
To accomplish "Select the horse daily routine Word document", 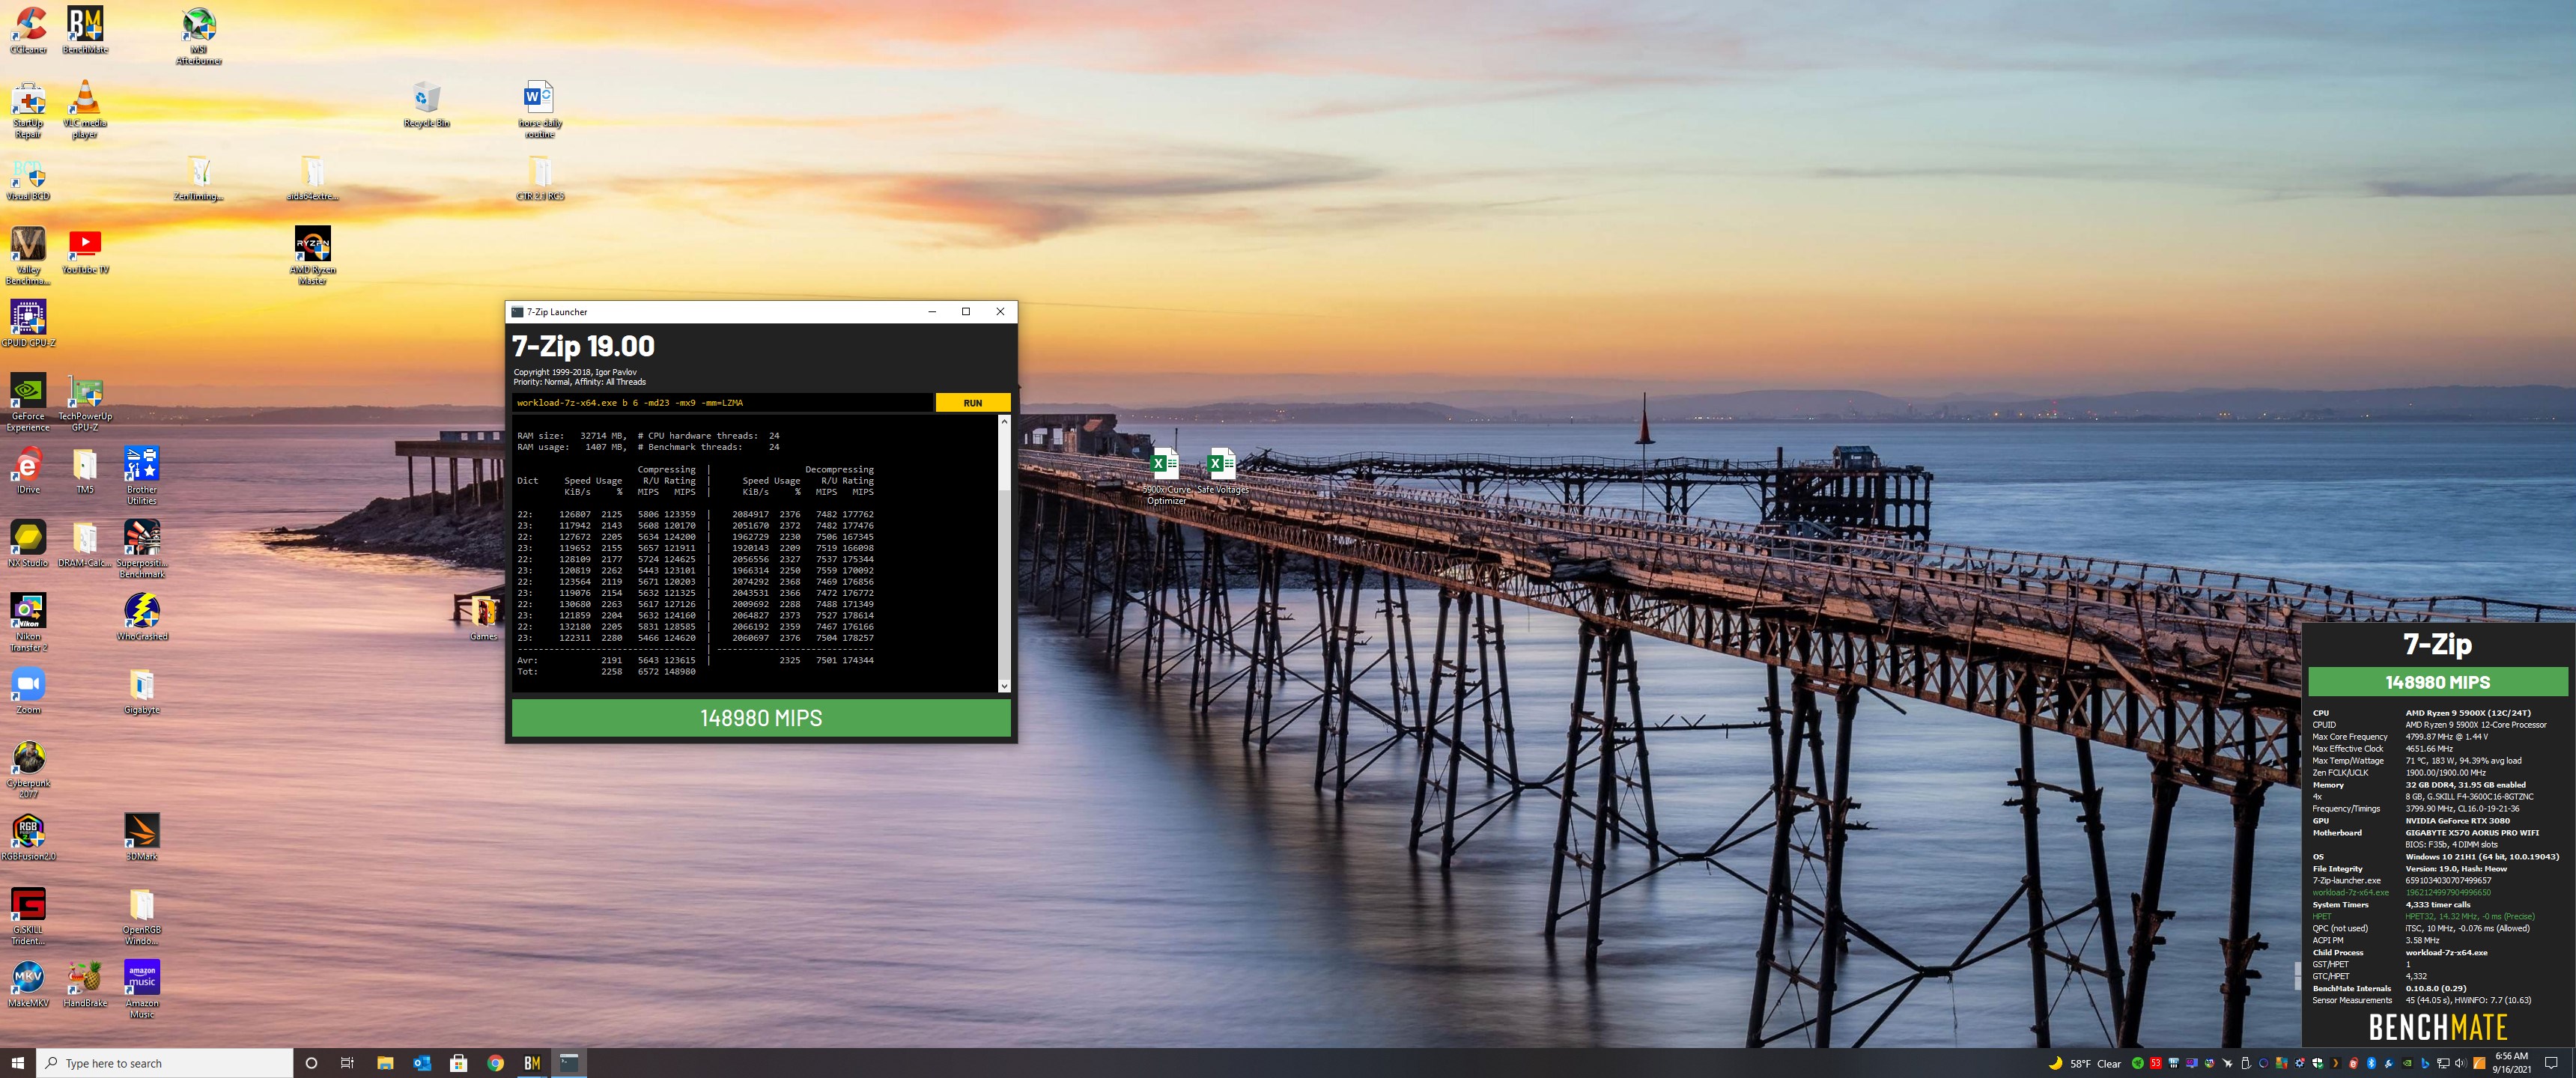I will [x=540, y=108].
